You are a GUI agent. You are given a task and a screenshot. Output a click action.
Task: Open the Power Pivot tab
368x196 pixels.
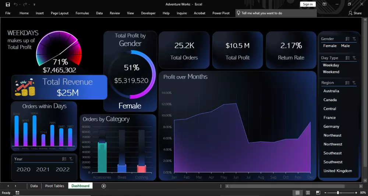(221, 13)
